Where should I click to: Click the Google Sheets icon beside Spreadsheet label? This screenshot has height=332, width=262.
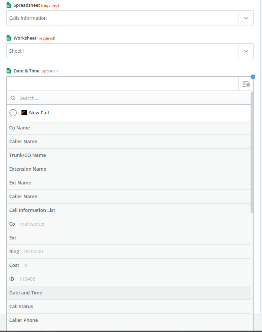point(9,5)
